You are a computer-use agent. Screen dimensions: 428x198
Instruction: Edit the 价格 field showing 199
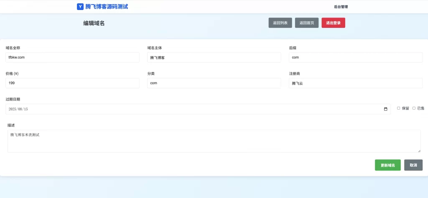72,83
